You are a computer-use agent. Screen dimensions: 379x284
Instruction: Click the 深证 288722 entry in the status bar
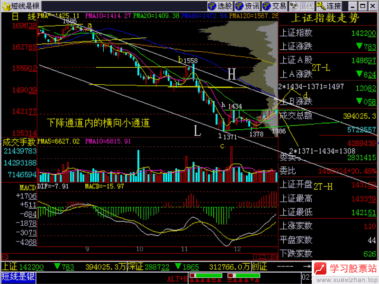(148, 267)
